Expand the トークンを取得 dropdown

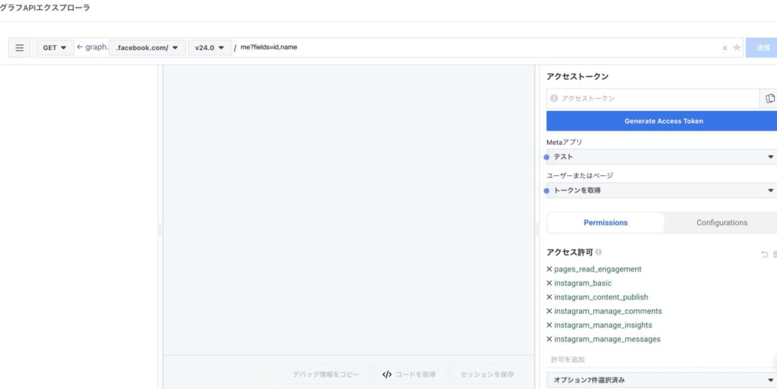click(x=662, y=190)
